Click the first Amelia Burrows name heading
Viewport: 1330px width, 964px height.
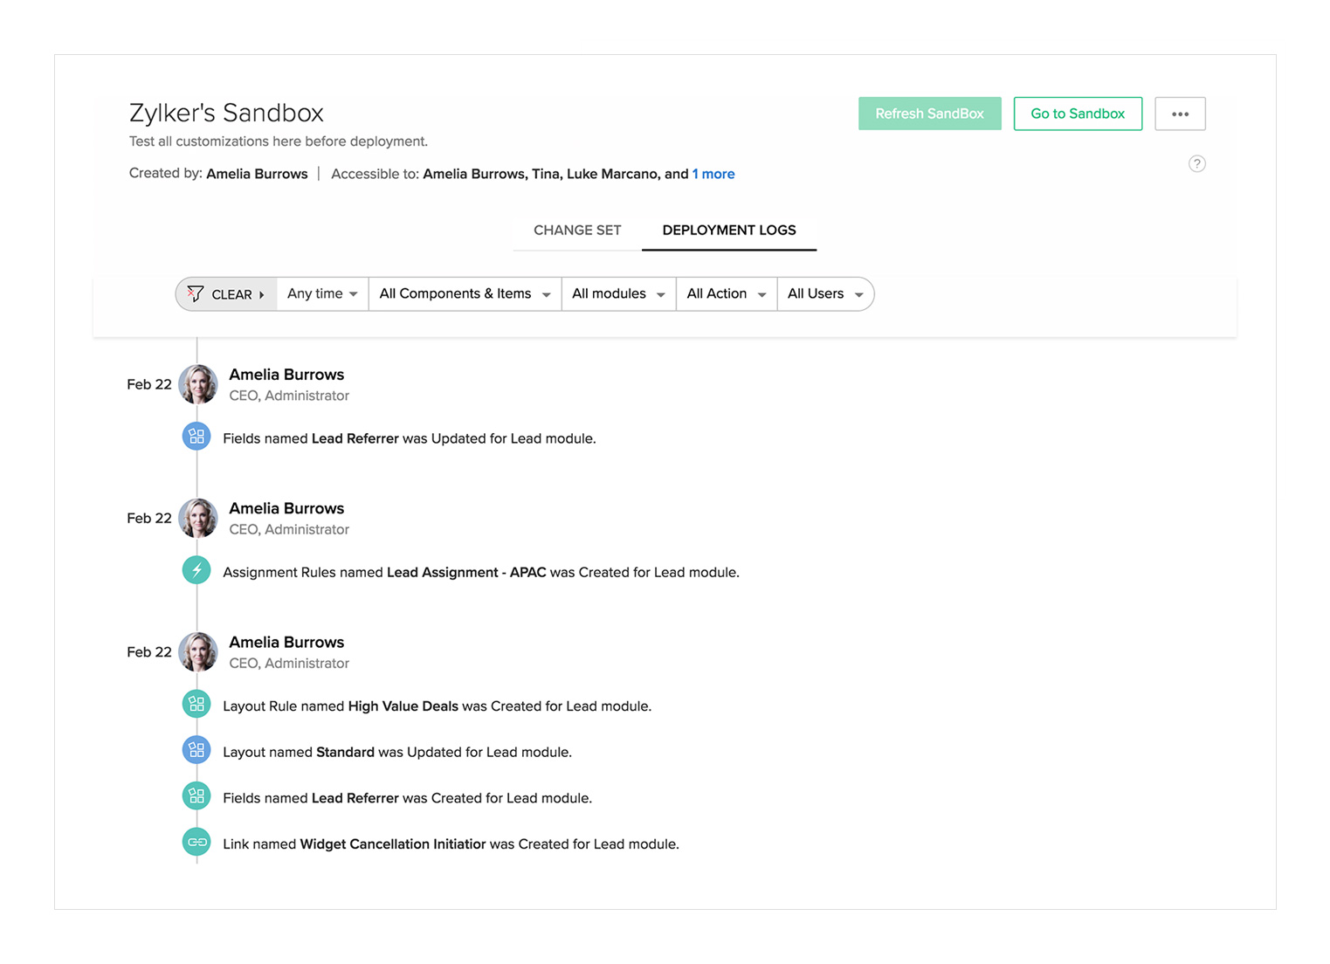pos(286,375)
